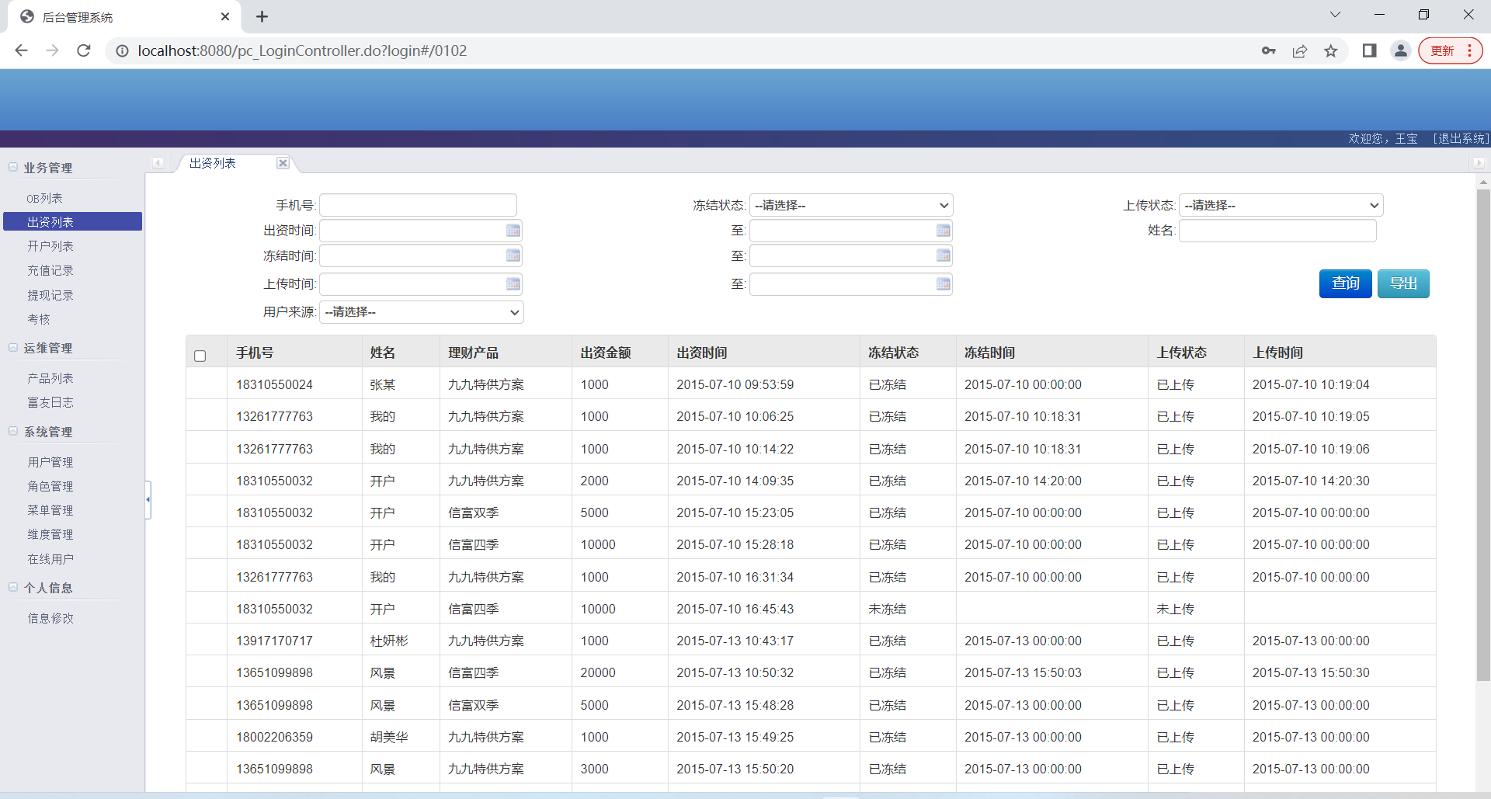Image resolution: width=1491 pixels, height=799 pixels.
Task: Go back in browser history
Action: point(22,50)
